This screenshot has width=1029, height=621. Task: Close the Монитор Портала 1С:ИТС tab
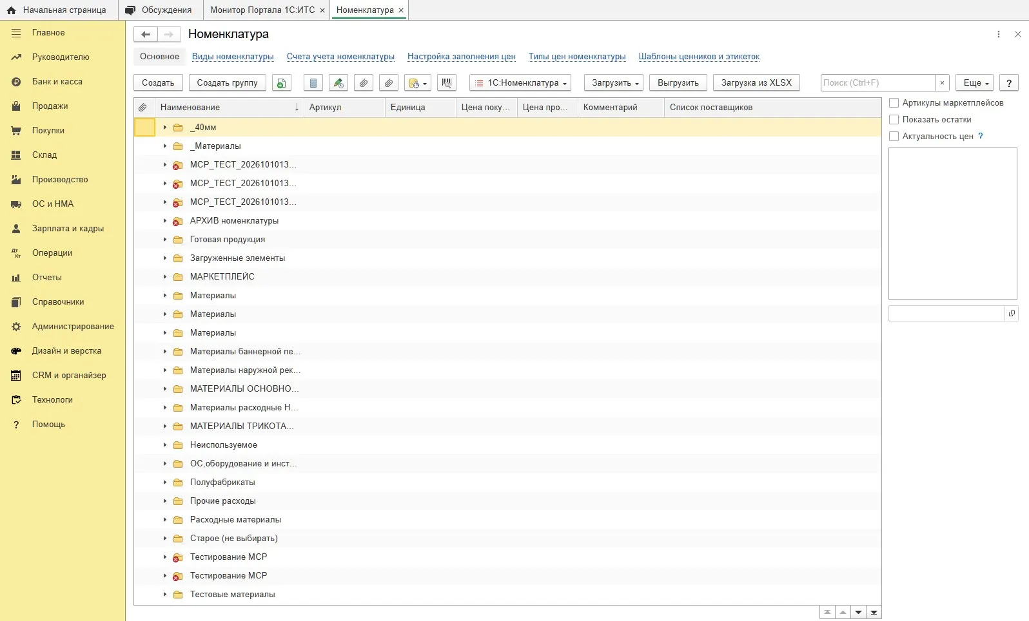click(322, 10)
